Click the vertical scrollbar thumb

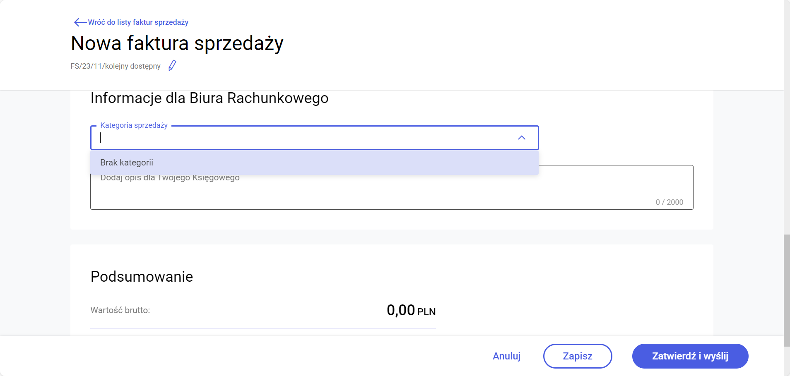[787, 290]
